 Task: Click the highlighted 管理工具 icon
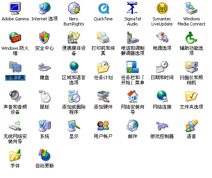(15, 67)
